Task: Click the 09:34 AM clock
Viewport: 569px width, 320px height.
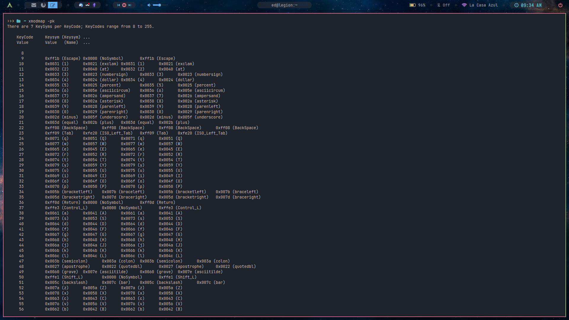Action: [528, 5]
